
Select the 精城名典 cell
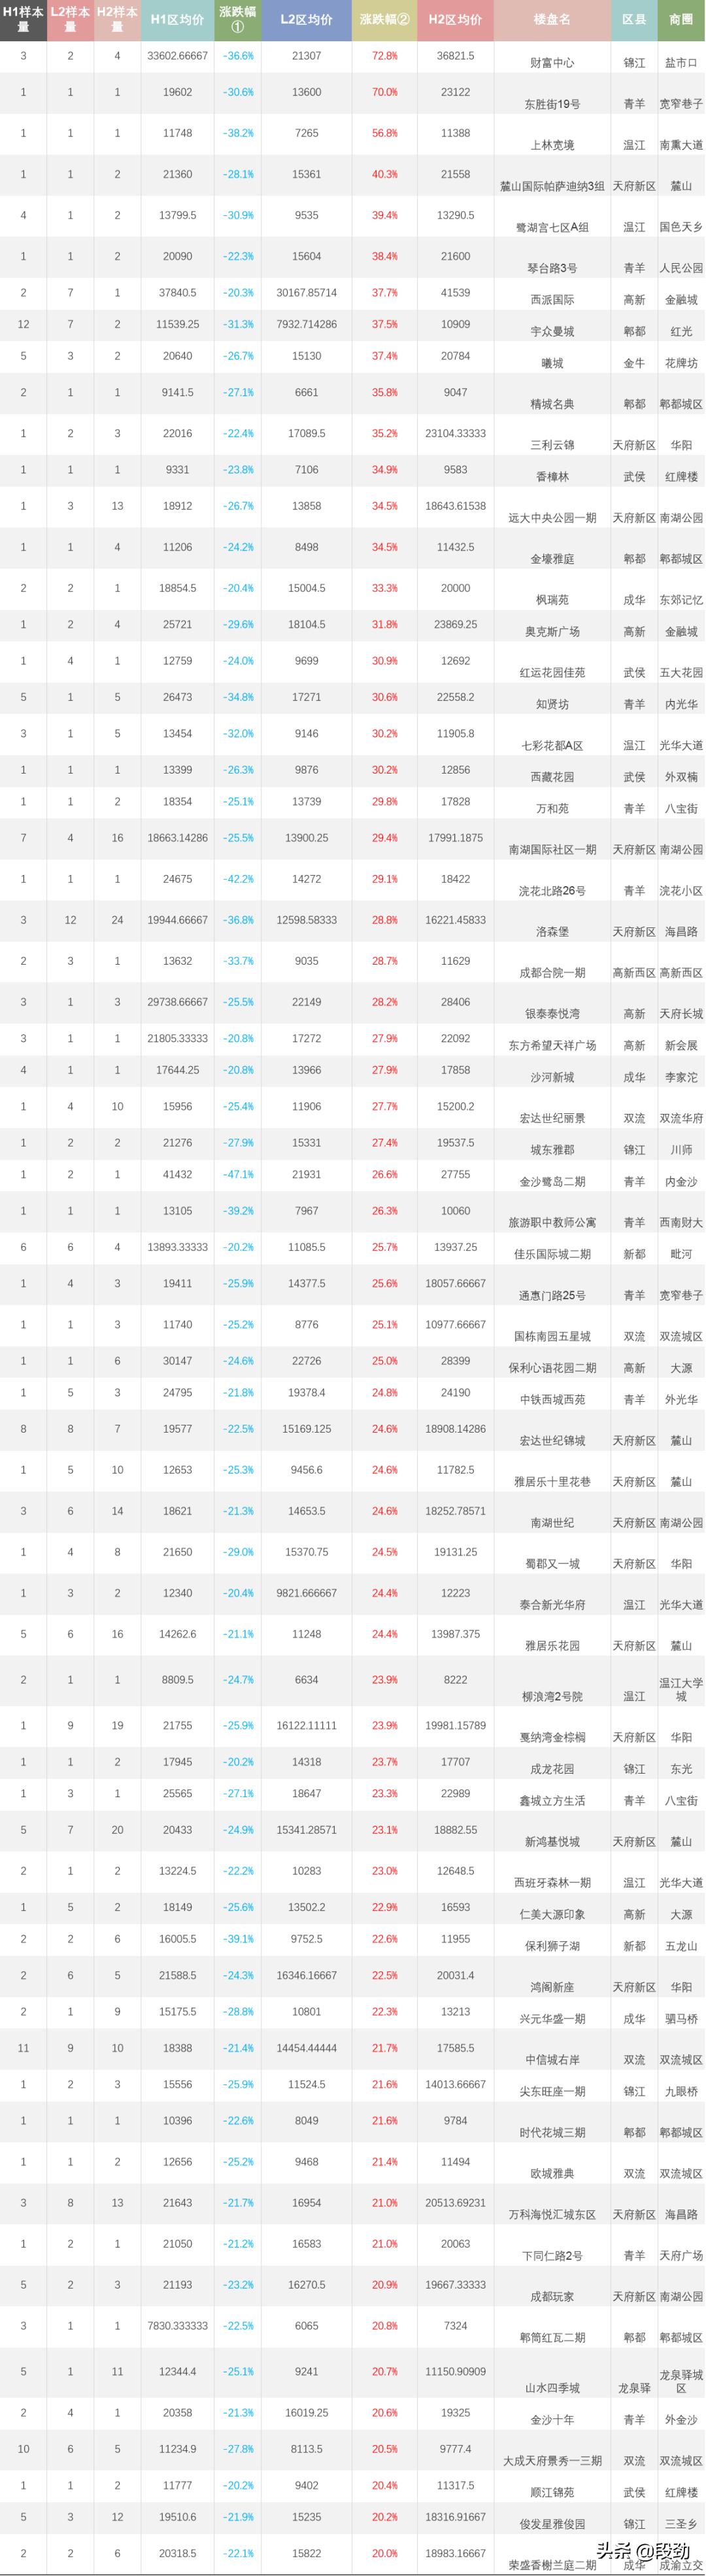point(552,404)
